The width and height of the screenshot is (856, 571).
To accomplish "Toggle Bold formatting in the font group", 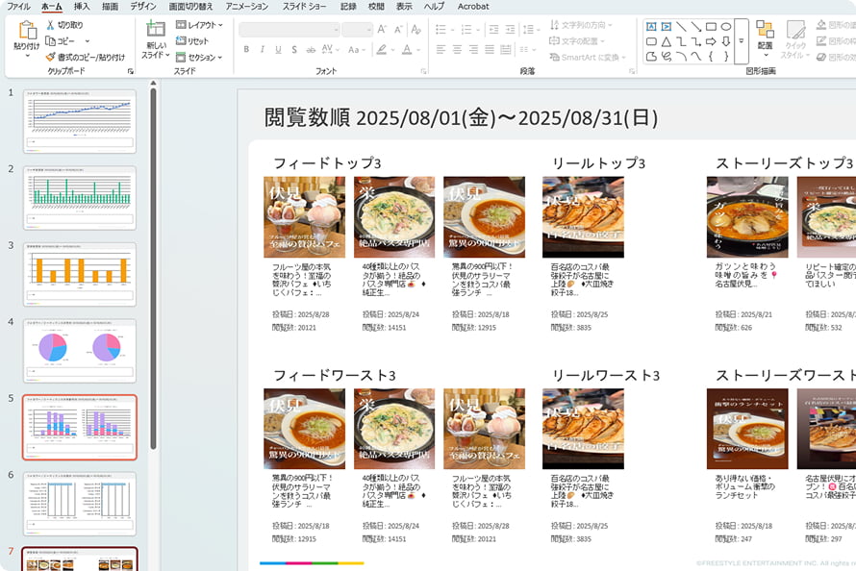I will [246, 49].
